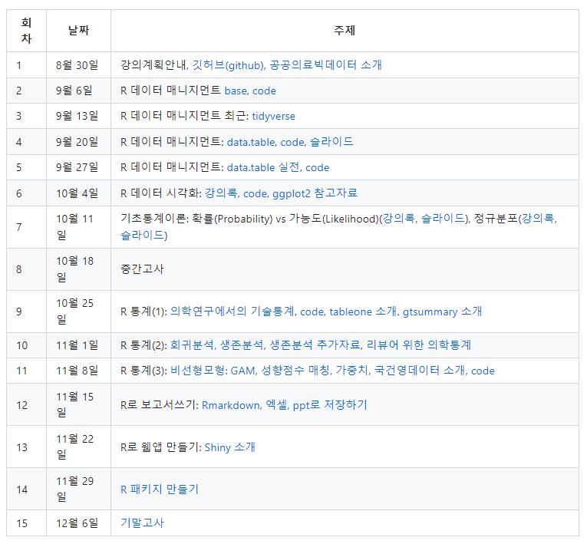Open the code link in the 9월 27일 row
The width and height of the screenshot is (587, 544).
pos(318,167)
